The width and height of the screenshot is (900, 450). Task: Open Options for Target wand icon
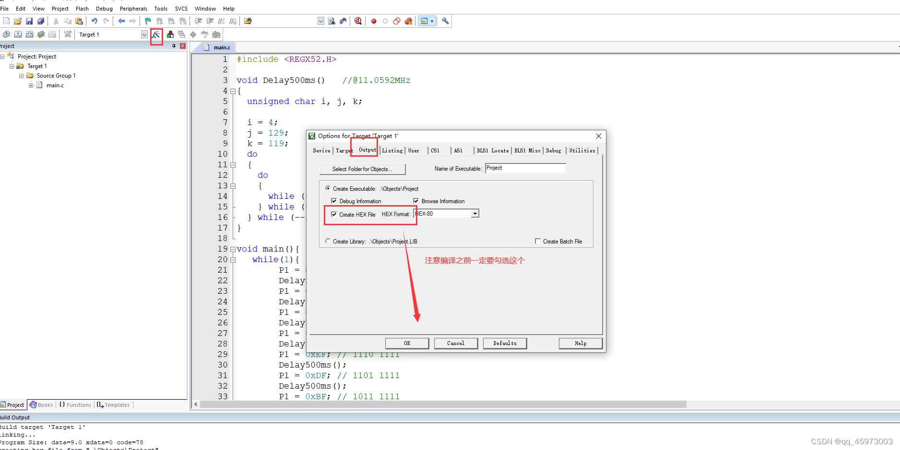(x=156, y=35)
